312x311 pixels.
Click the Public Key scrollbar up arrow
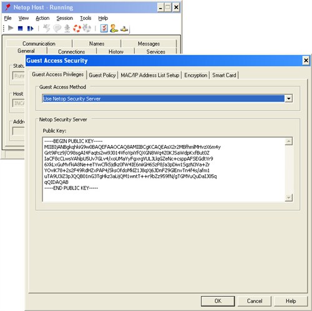pos(289,141)
